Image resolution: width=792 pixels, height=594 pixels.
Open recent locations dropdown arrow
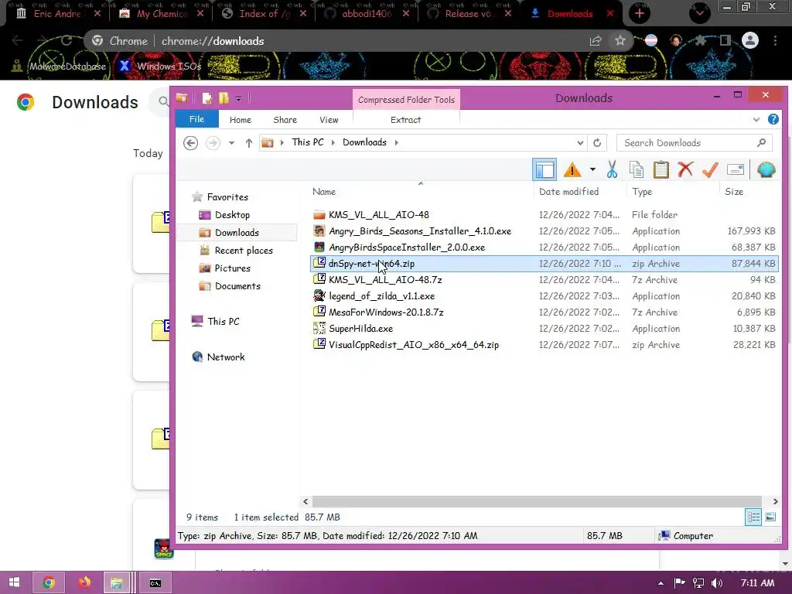coord(231,143)
